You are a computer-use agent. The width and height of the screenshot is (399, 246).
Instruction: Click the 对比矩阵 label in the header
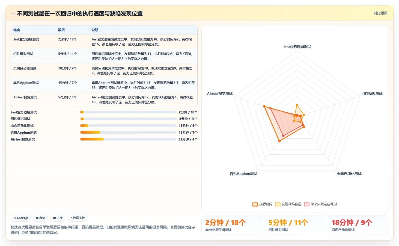click(380, 13)
